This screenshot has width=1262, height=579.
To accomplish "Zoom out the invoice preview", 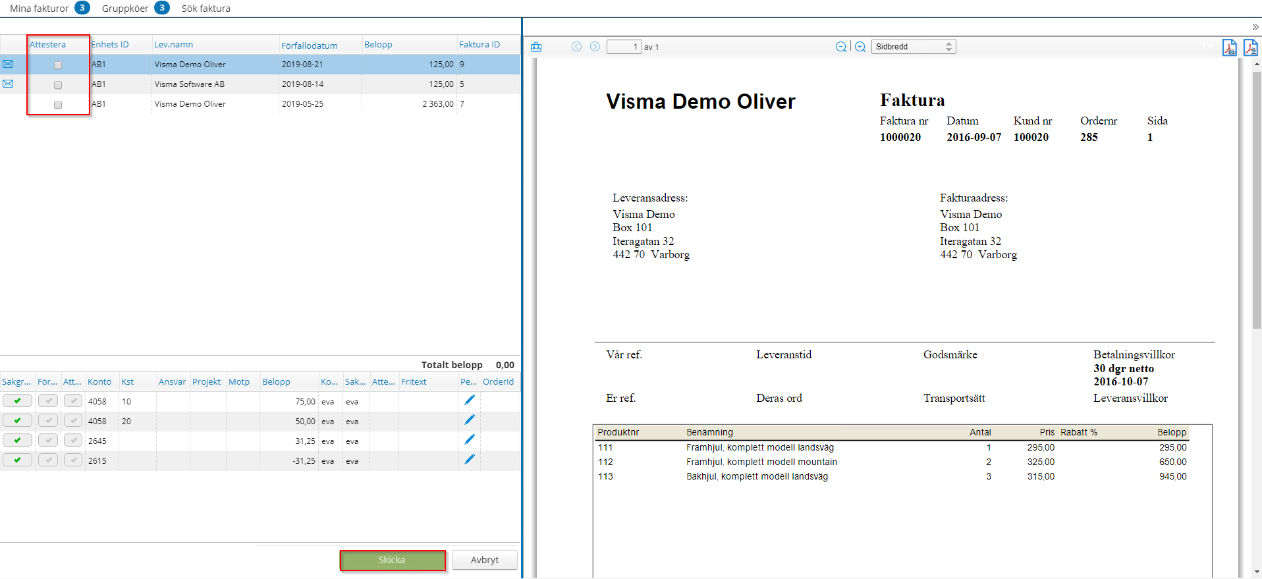I will pyautogui.click(x=841, y=47).
